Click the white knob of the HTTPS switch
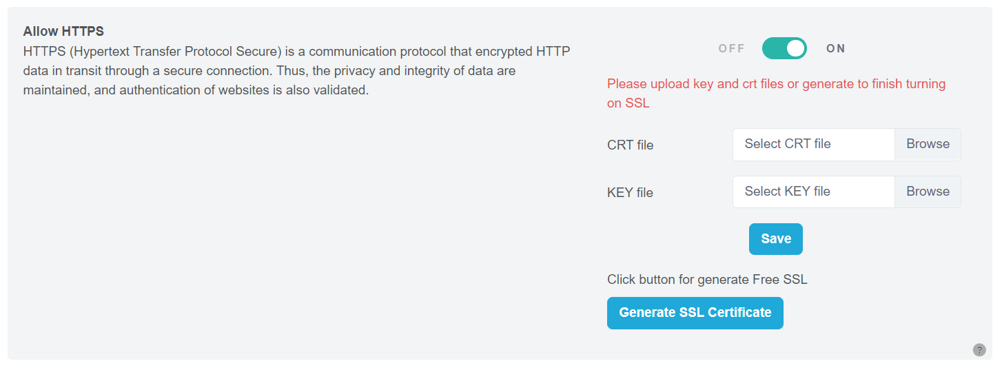Image resolution: width=1002 pixels, height=370 pixels. [x=796, y=48]
